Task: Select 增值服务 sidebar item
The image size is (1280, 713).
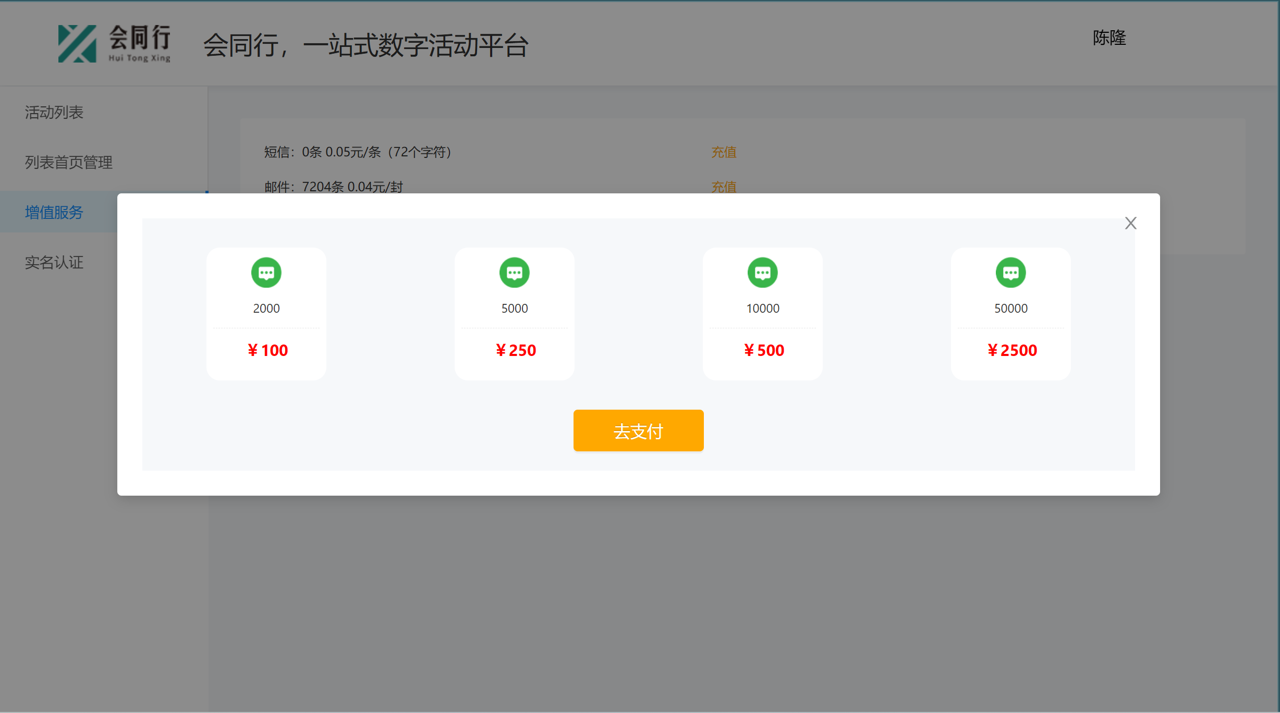Action: [x=54, y=212]
